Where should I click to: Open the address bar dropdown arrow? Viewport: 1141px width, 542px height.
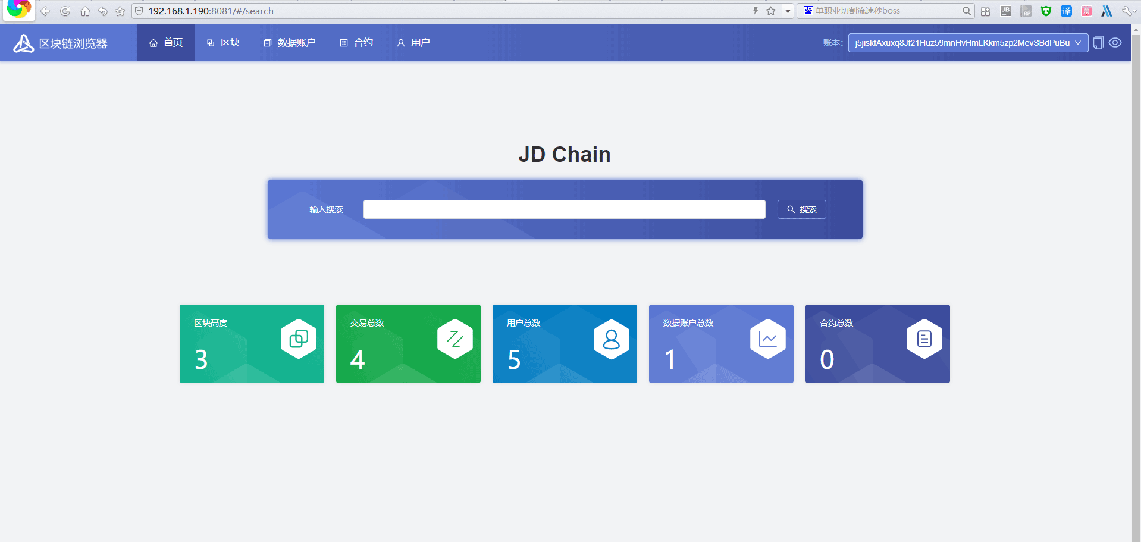pos(788,11)
